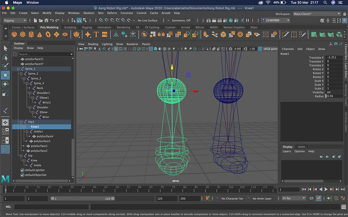Open Layers menu in Layer Editor

(287, 151)
